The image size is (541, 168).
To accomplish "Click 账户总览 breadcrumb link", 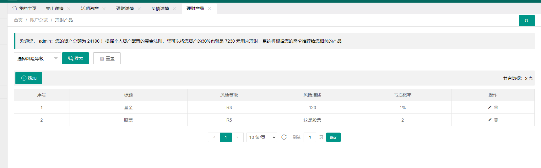I will [39, 20].
